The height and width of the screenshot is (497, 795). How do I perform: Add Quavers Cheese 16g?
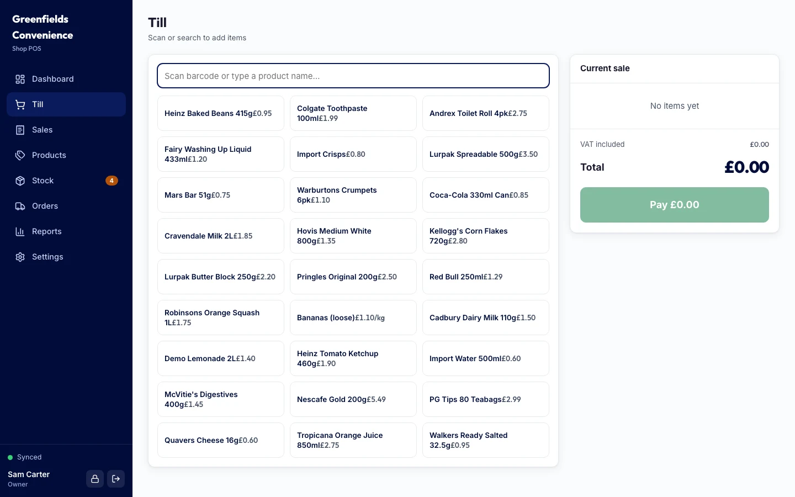pyautogui.click(x=221, y=440)
